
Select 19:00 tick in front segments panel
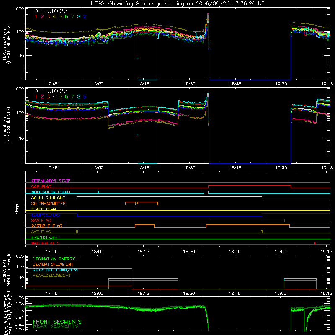pos(281,84)
